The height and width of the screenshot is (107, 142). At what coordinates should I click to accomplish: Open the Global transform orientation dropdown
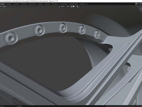62,7
